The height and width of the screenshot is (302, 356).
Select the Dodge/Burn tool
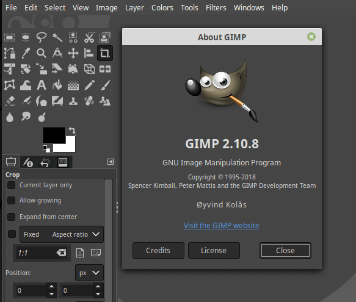click(x=42, y=117)
